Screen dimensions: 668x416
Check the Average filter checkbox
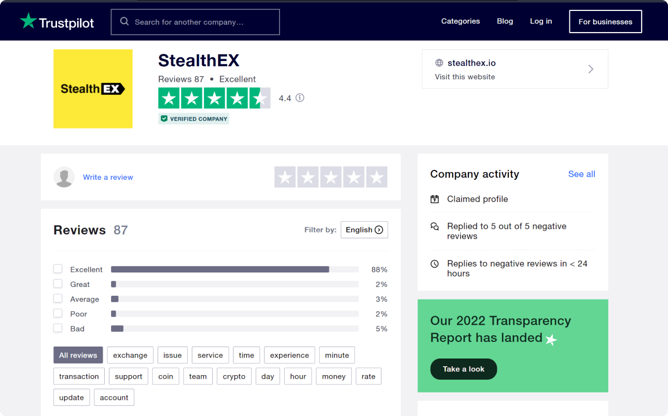[58, 298]
